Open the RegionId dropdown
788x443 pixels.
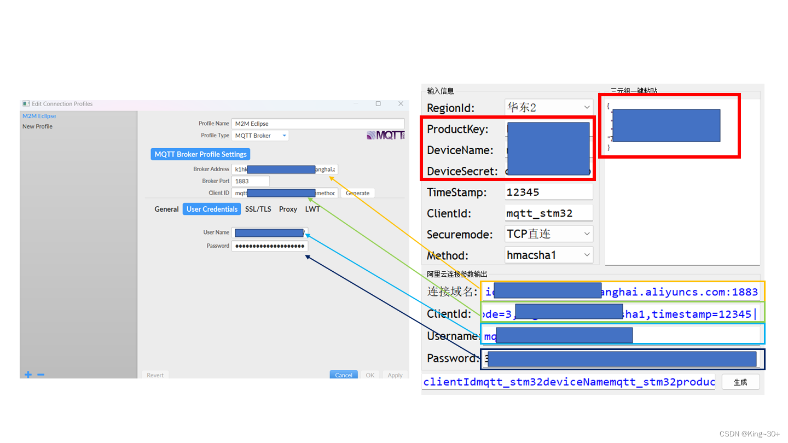(x=549, y=107)
